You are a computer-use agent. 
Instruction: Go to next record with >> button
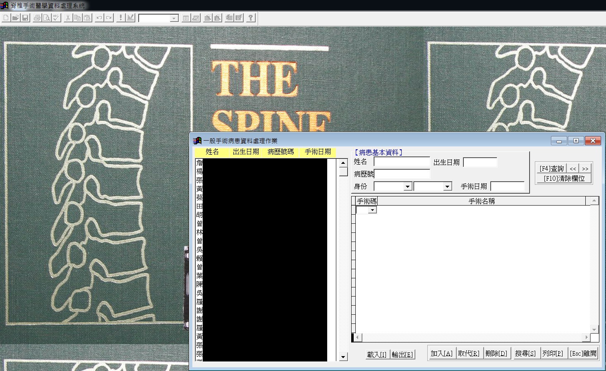tap(585, 168)
